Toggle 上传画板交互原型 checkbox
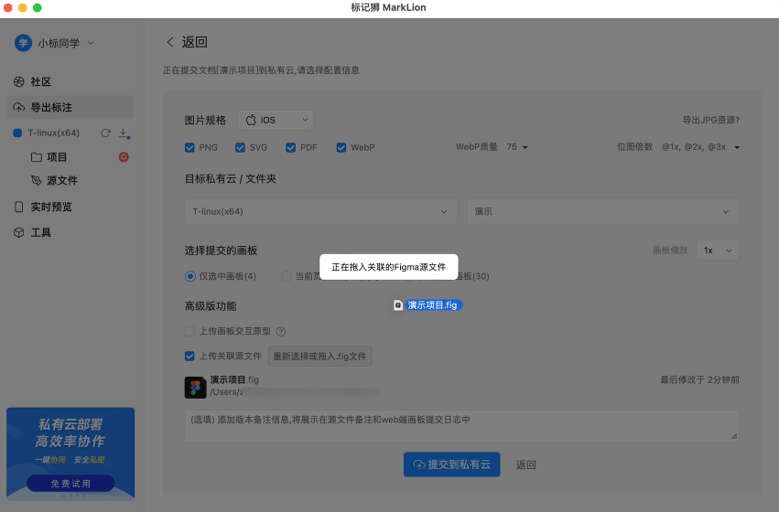The width and height of the screenshot is (779, 512). pos(189,331)
